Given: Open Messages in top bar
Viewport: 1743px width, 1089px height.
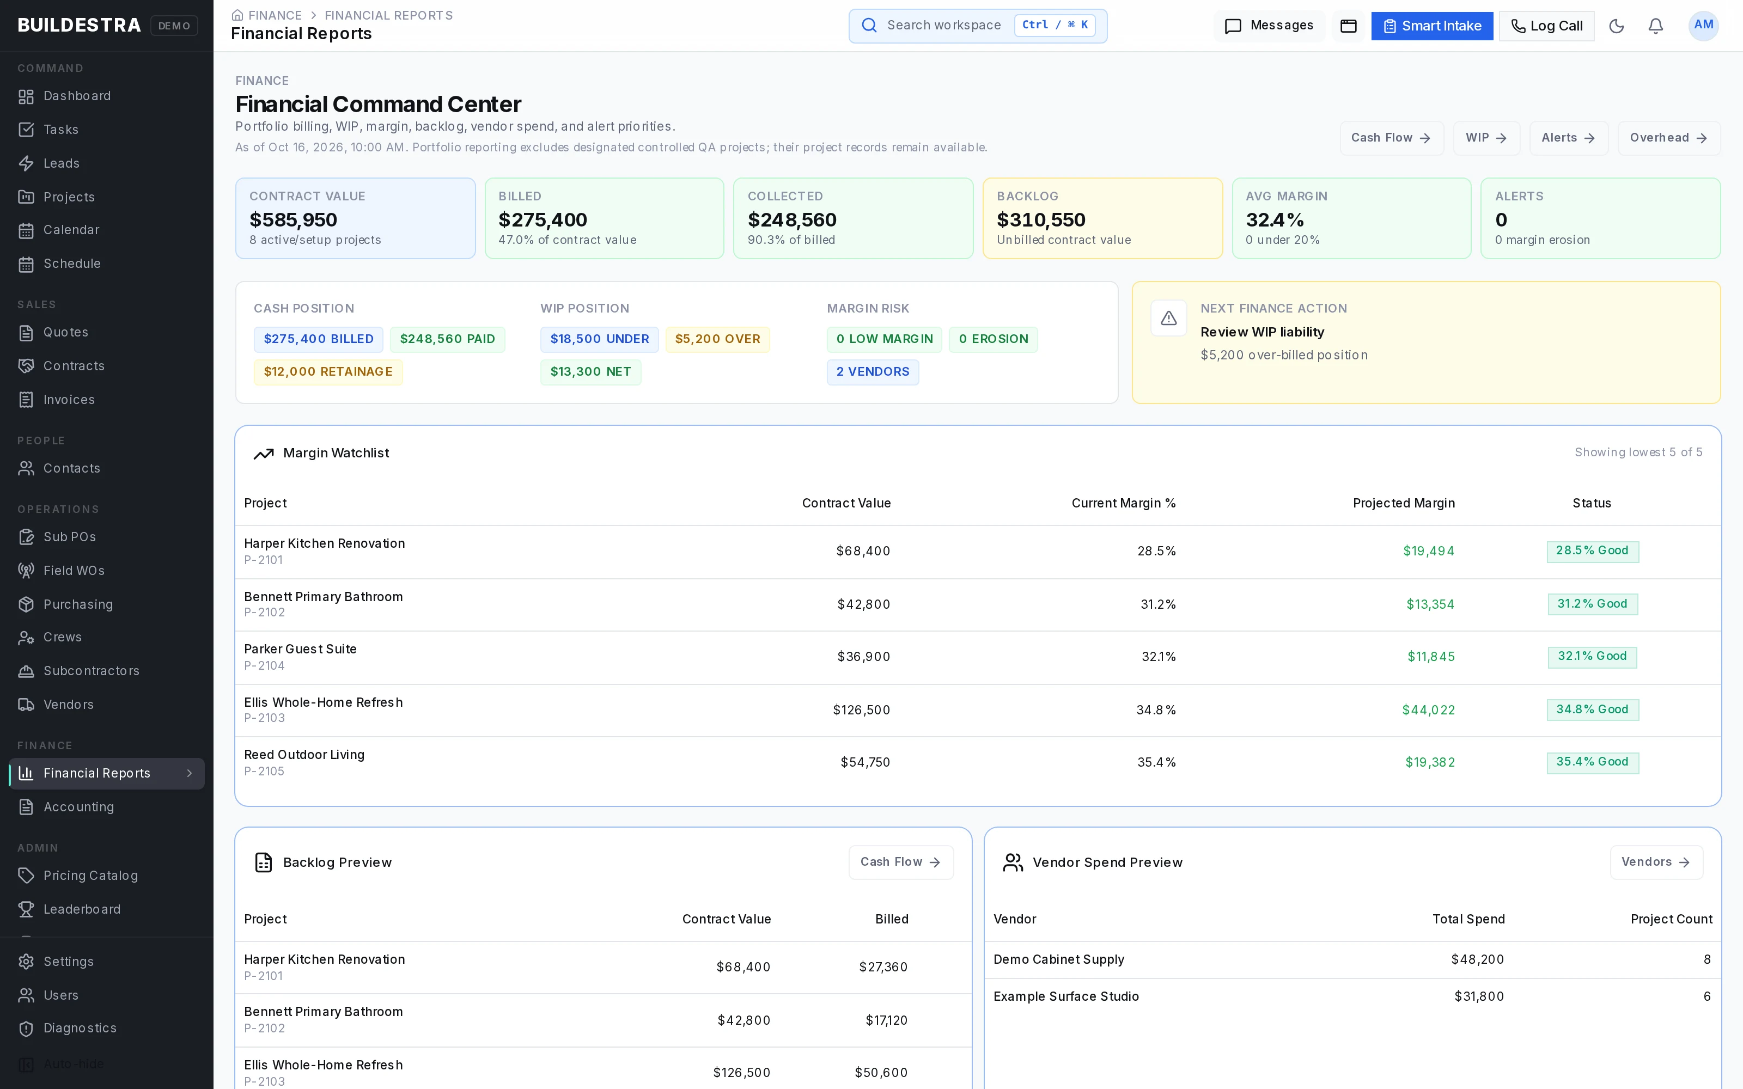Looking at the screenshot, I should (x=1269, y=26).
